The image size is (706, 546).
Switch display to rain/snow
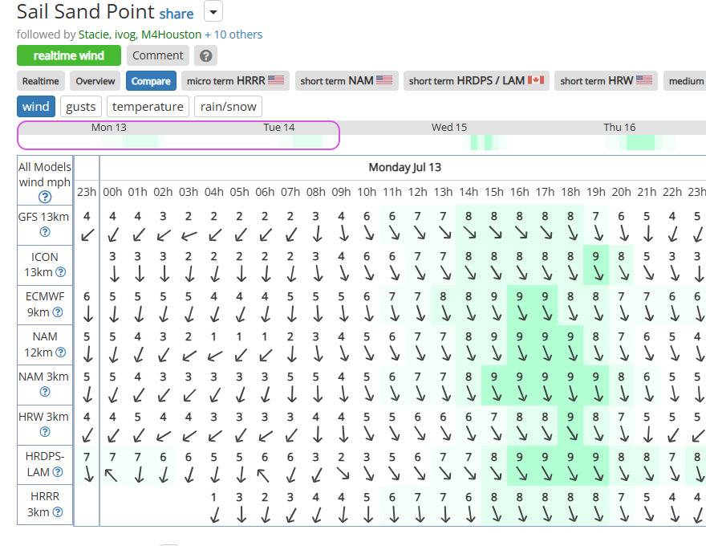229,107
